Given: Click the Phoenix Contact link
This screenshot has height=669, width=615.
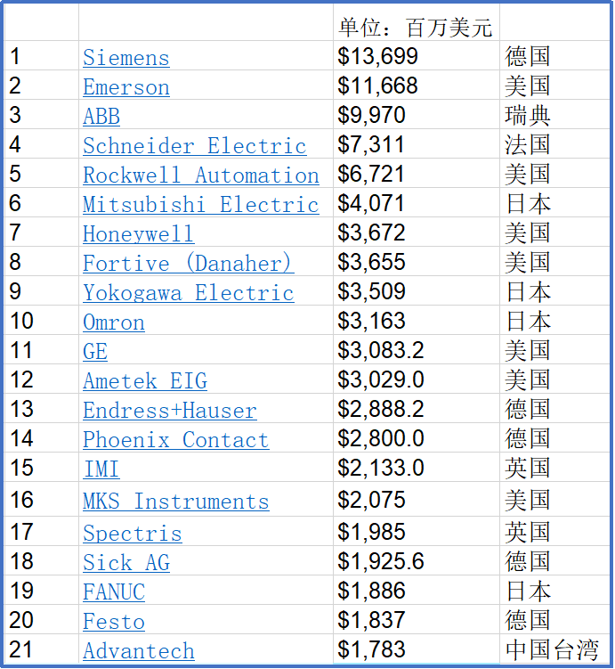Looking at the screenshot, I should (x=175, y=440).
